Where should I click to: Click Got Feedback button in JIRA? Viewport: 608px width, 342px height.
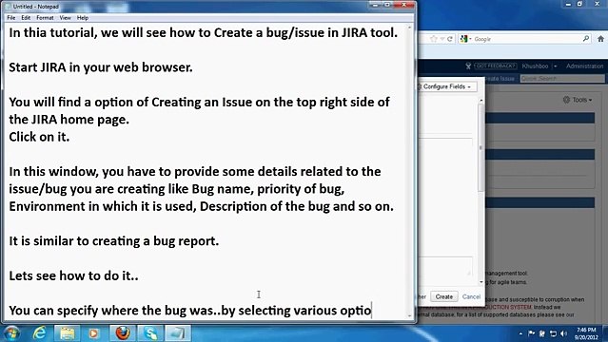496,66
